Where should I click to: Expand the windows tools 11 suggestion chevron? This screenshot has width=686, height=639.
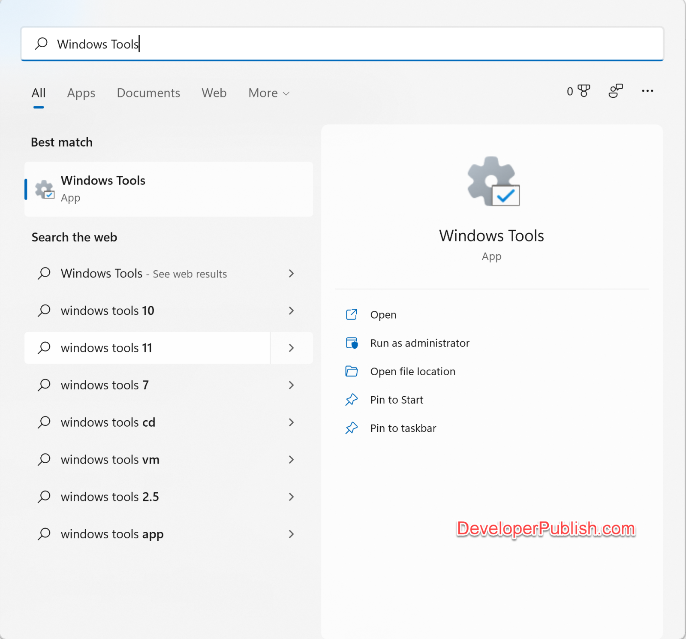pyautogui.click(x=291, y=348)
